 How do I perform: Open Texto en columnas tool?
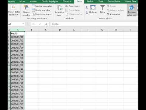132,10
